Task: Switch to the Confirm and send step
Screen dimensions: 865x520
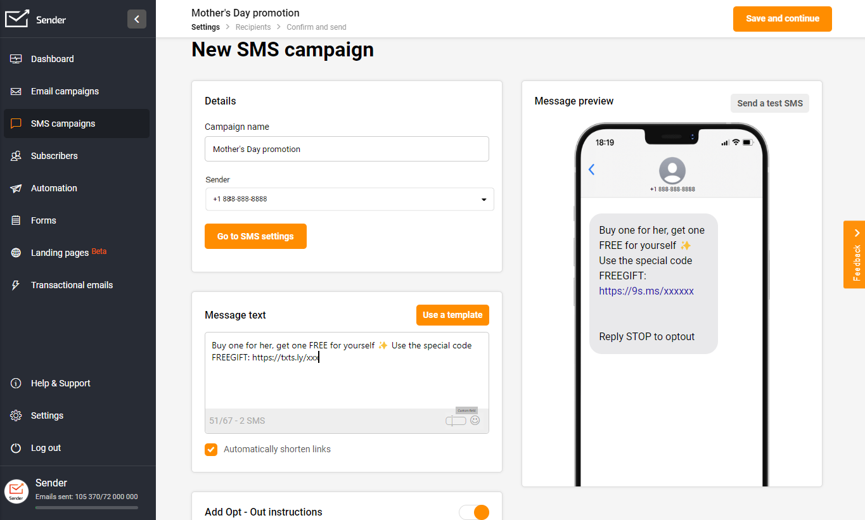Action: tap(316, 27)
